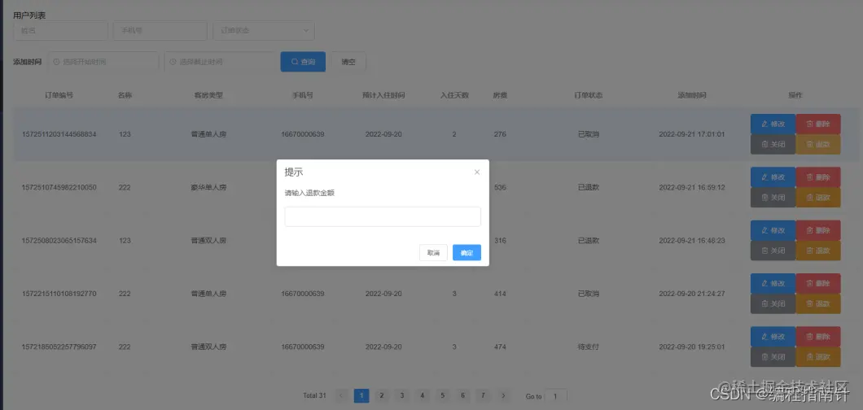
Task: Select pagination page 1
Action: coord(361,395)
